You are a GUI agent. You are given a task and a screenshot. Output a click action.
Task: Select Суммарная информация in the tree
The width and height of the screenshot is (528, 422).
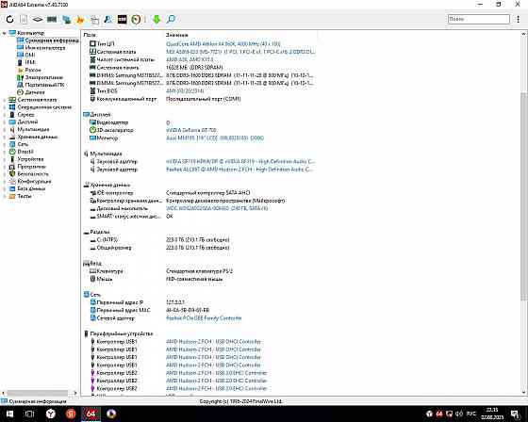click(52, 41)
